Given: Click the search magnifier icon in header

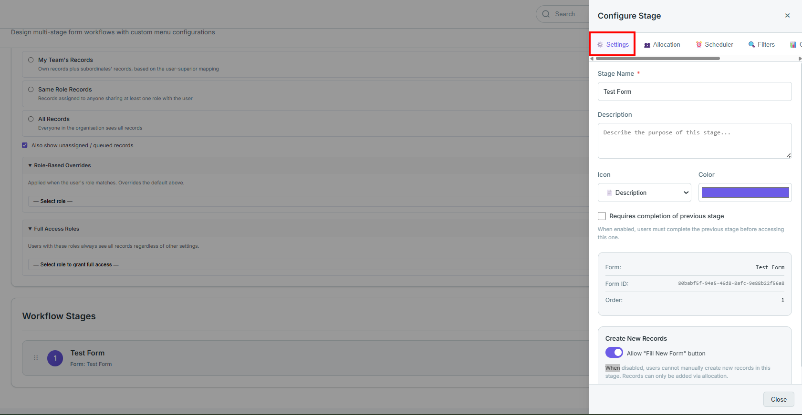Looking at the screenshot, I should [x=546, y=14].
